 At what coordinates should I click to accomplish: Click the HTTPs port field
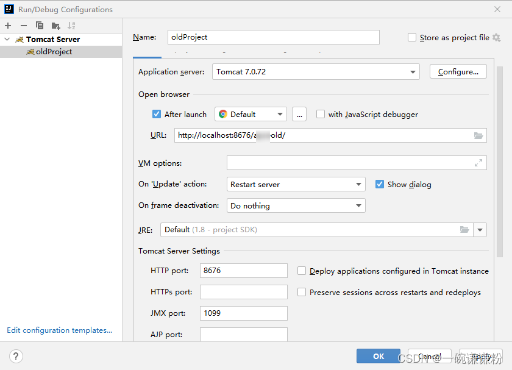pos(244,291)
